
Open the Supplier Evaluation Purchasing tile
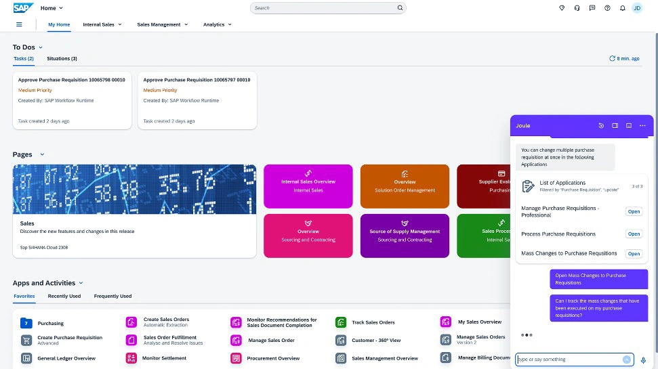click(x=483, y=186)
